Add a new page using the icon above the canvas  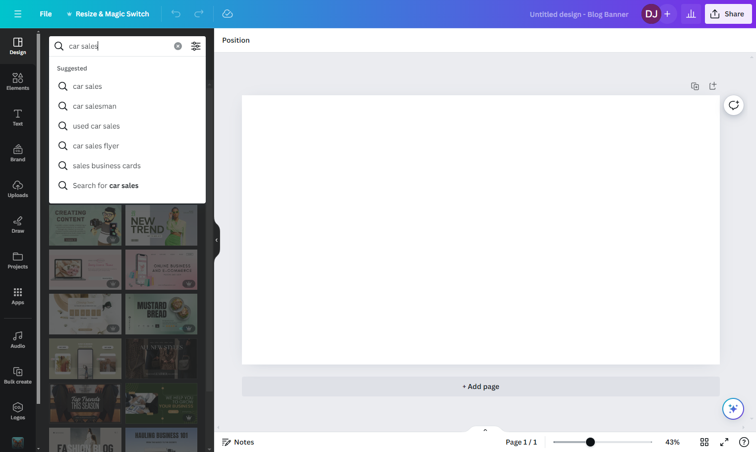click(x=713, y=86)
